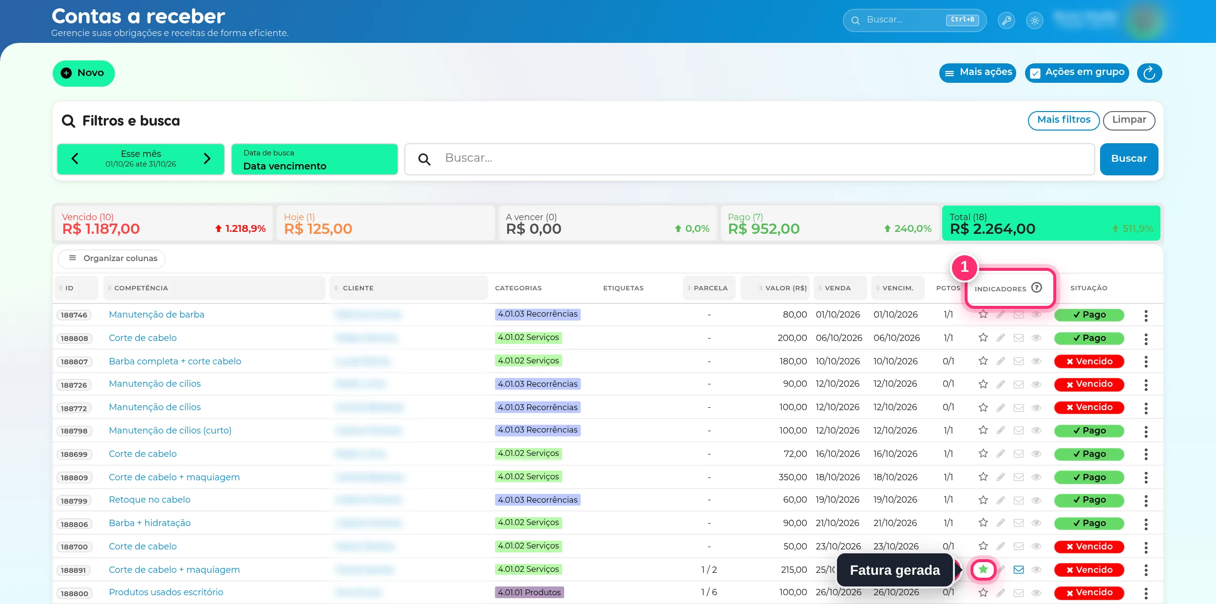Click Limpar to clear filters

tap(1129, 120)
